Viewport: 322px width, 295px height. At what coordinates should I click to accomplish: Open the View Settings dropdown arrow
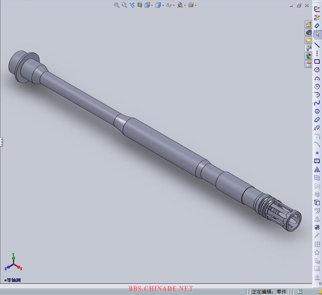[196, 5]
